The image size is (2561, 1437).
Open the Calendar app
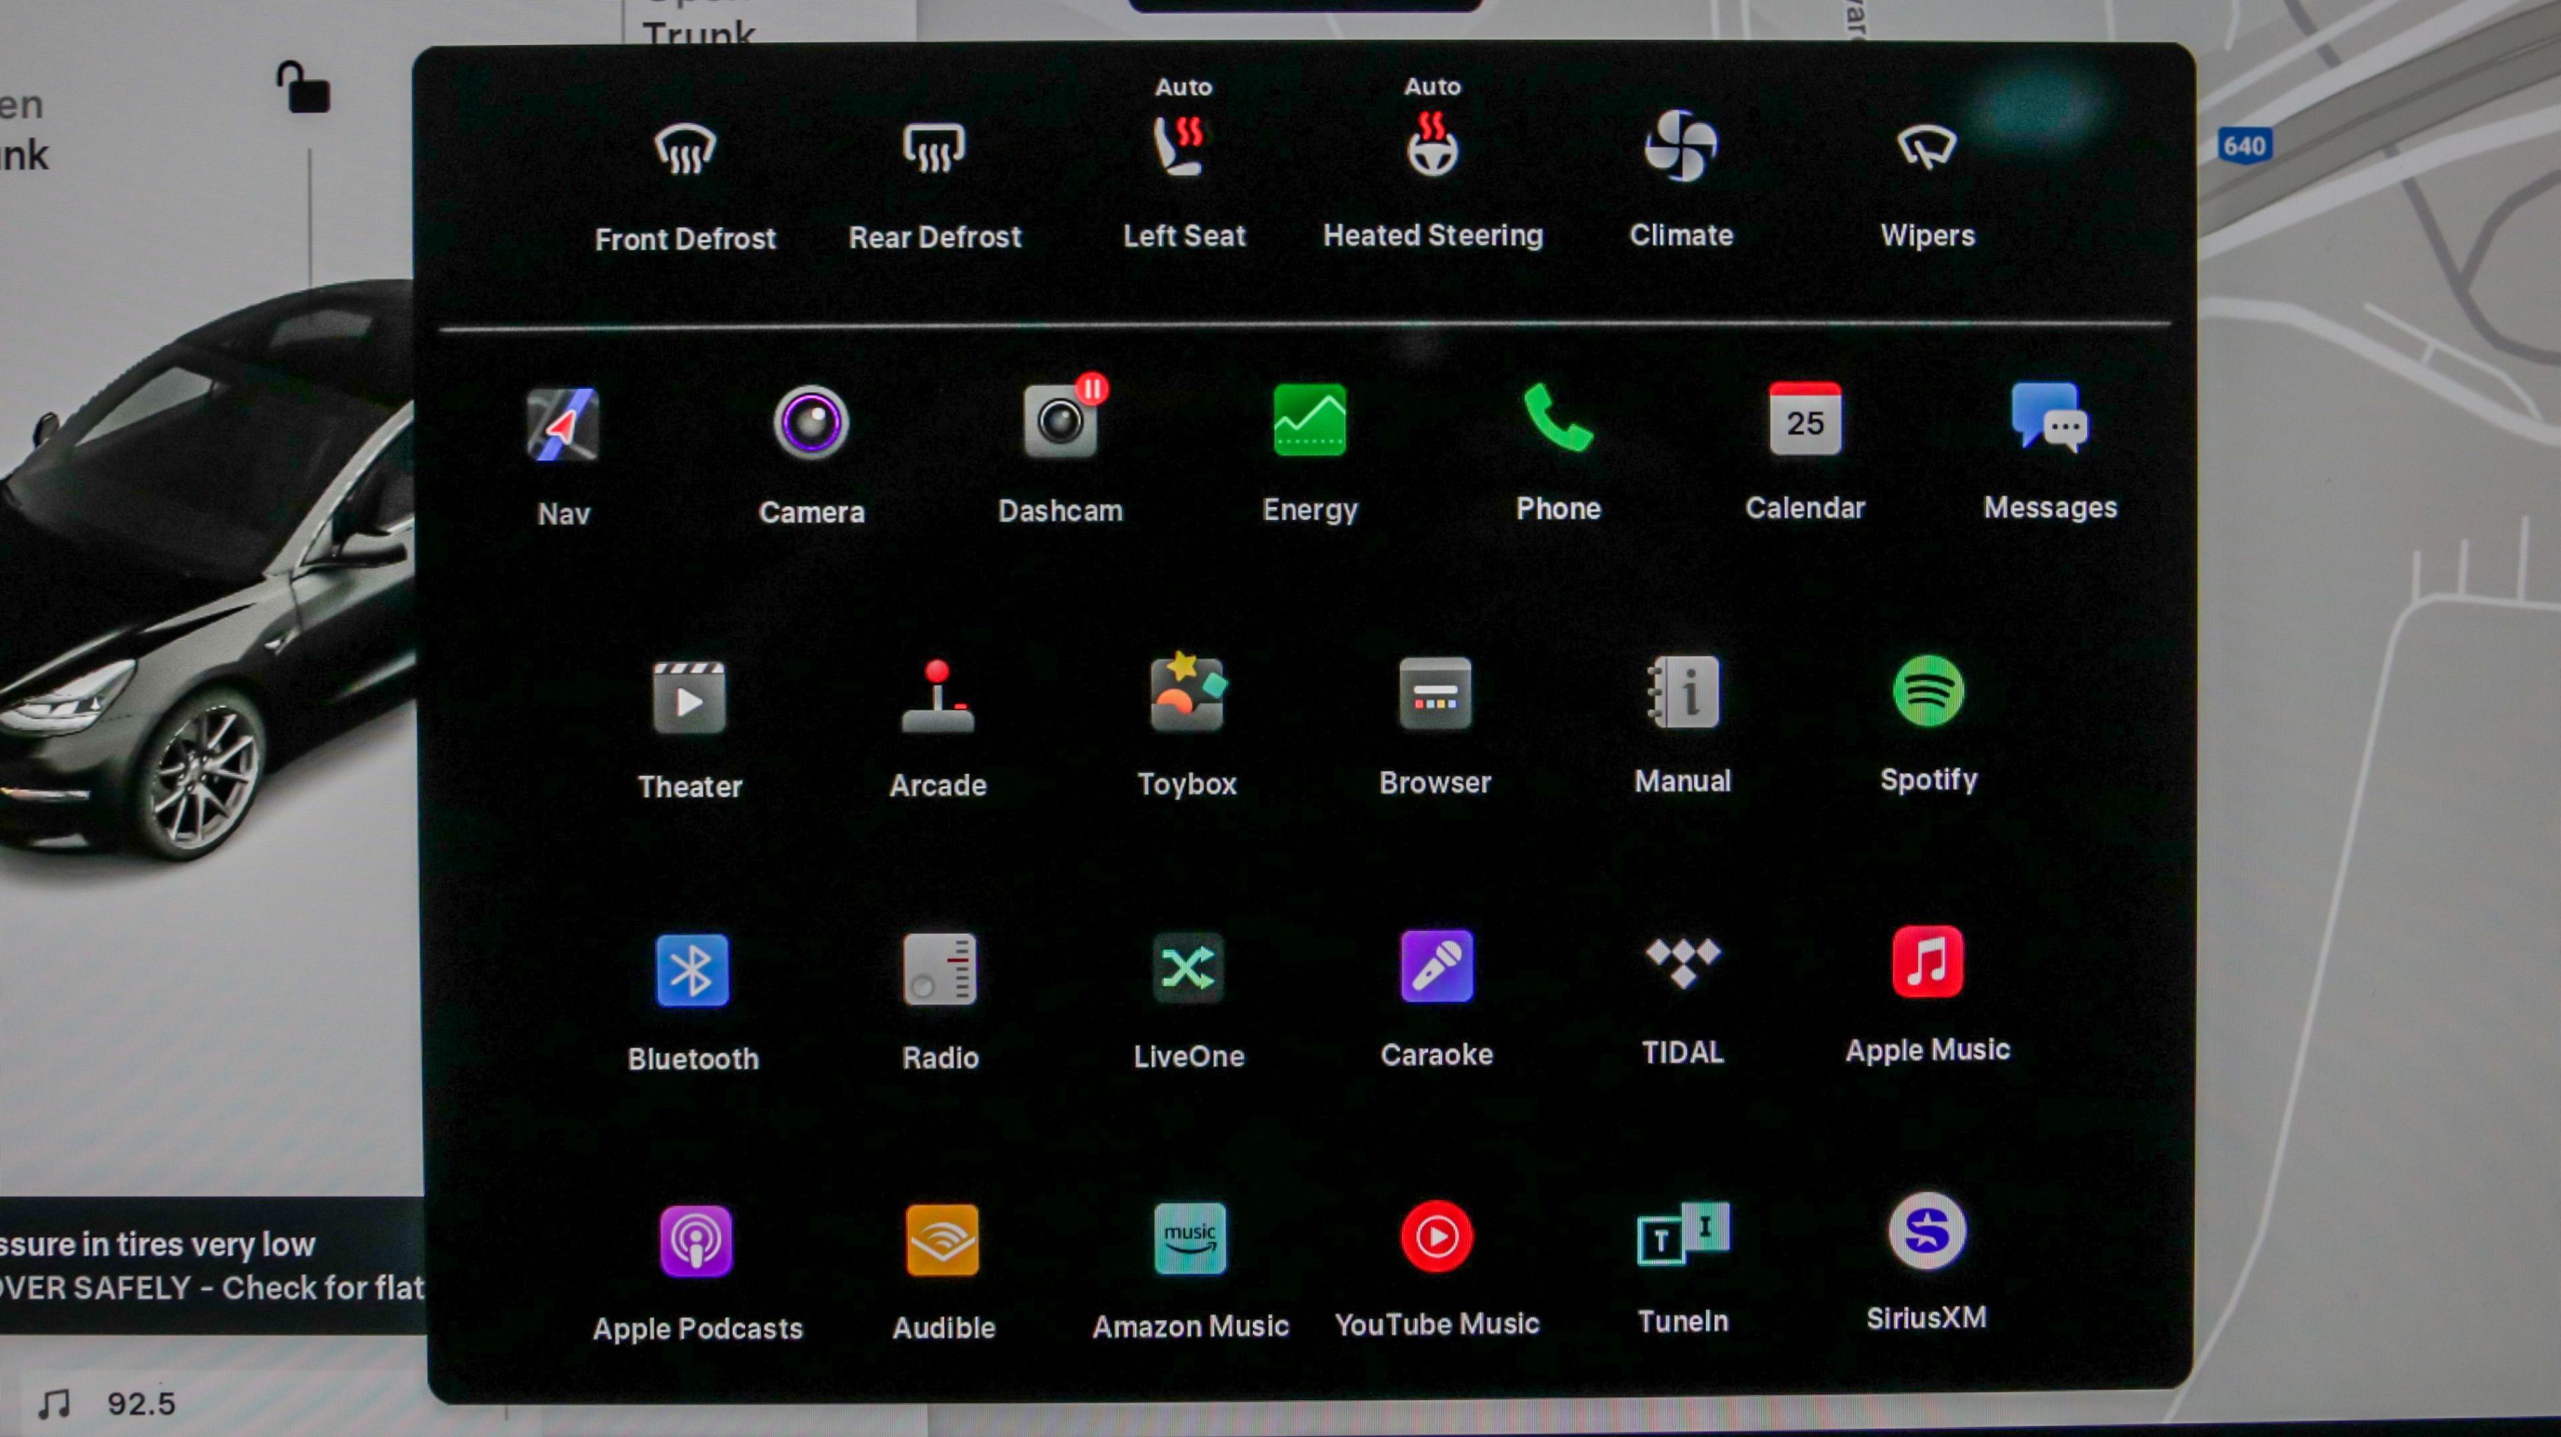tap(1804, 420)
